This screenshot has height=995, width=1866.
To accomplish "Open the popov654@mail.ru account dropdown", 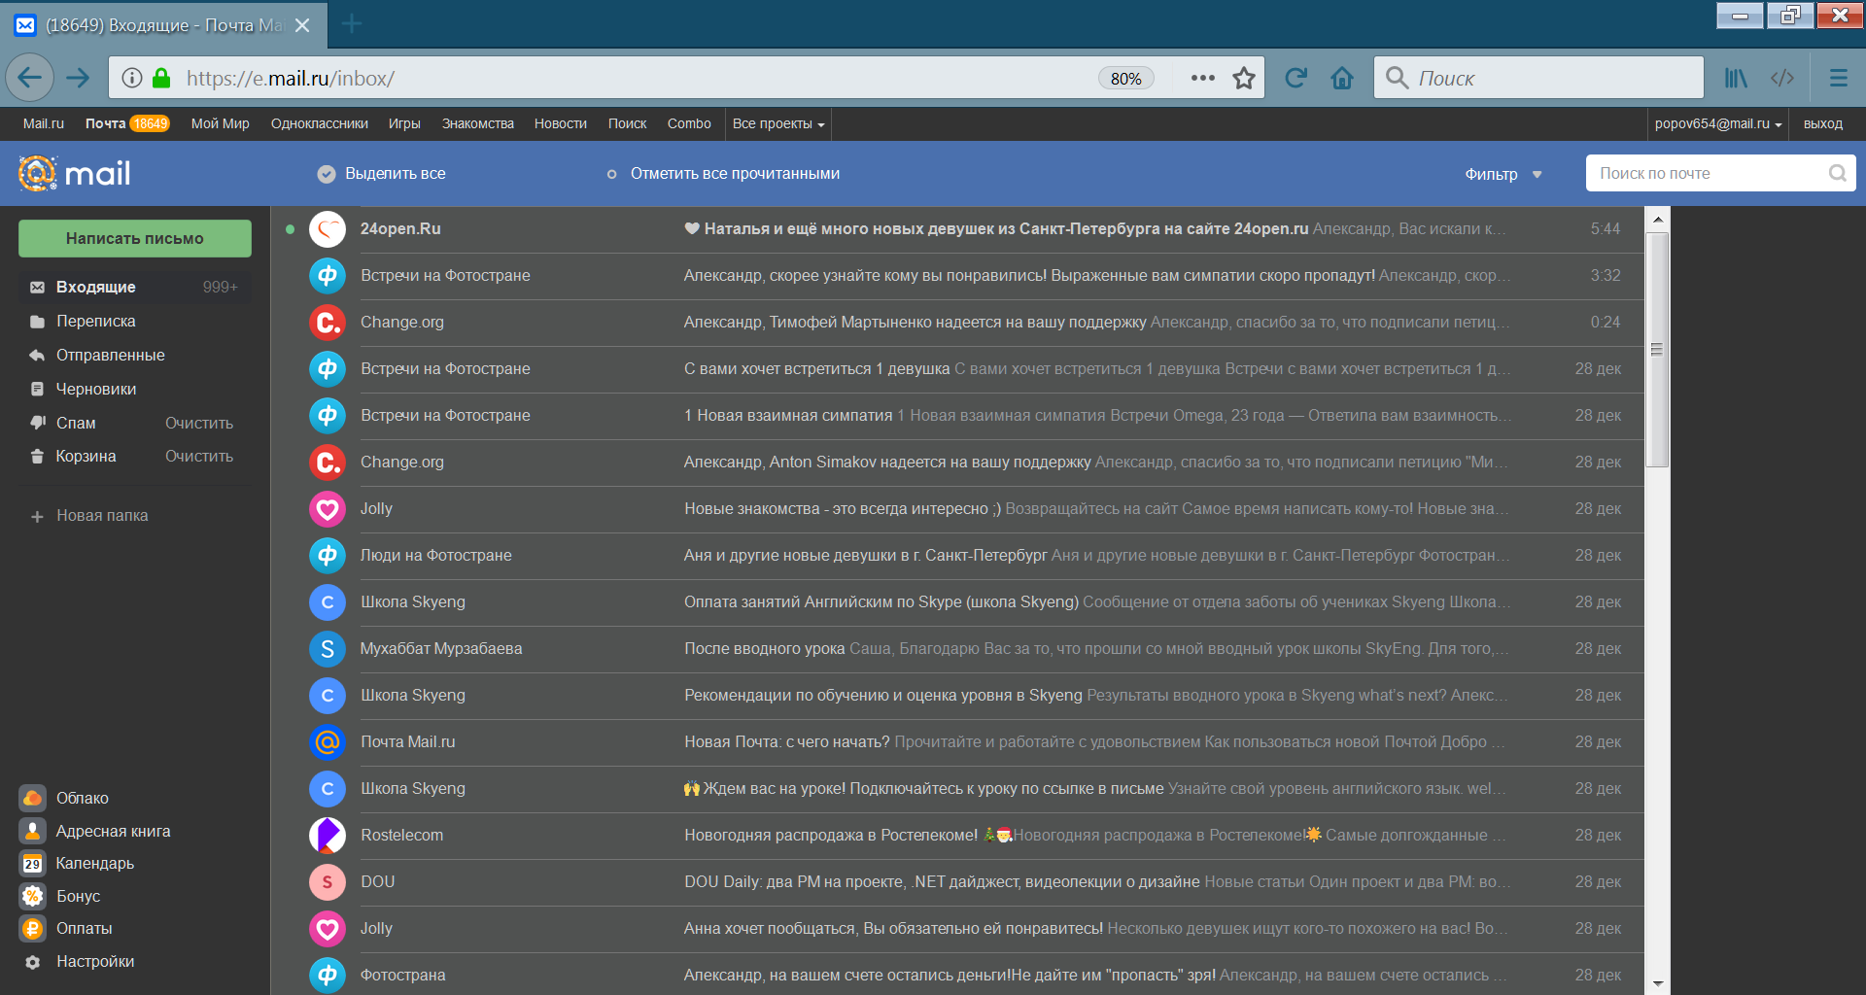I will (1718, 123).
